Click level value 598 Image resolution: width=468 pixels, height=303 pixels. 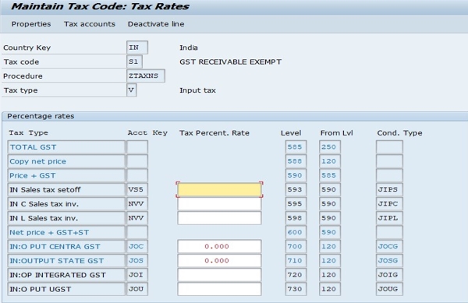click(x=296, y=218)
